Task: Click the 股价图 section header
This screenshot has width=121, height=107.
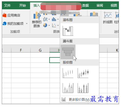Action: click(x=80, y=63)
